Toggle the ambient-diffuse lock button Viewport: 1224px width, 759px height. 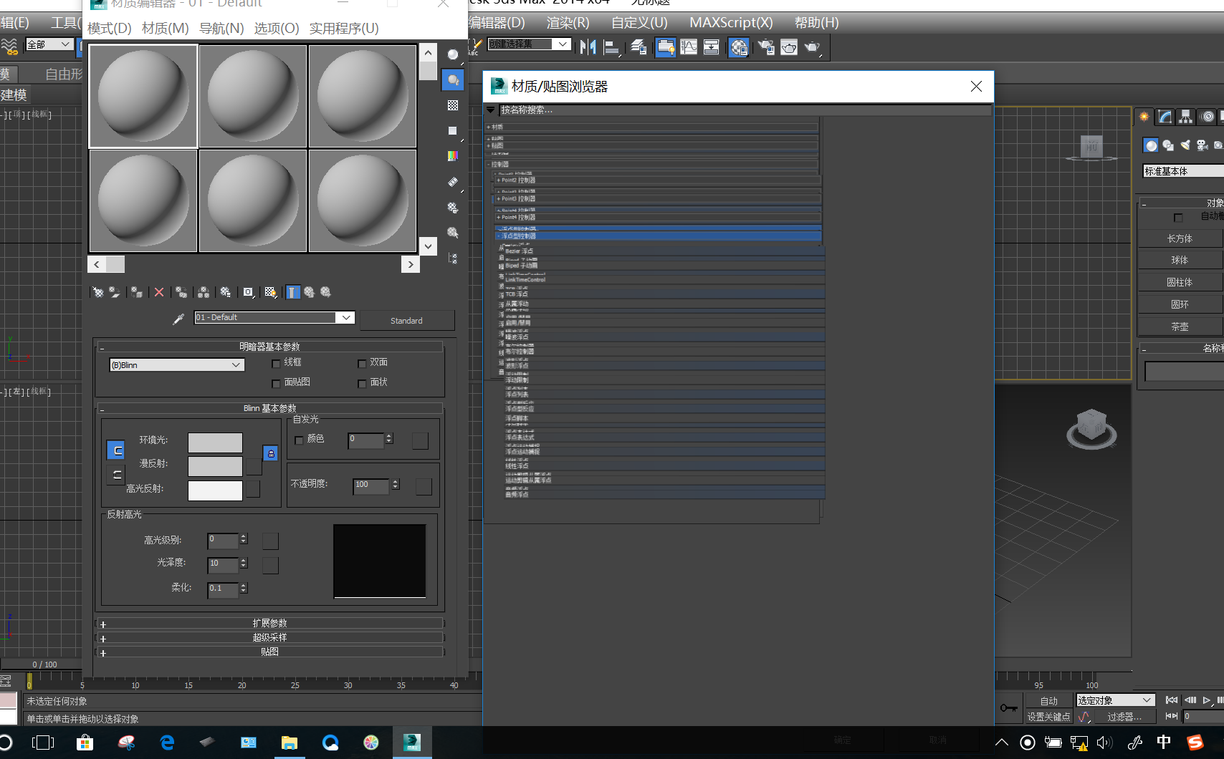[x=115, y=450]
